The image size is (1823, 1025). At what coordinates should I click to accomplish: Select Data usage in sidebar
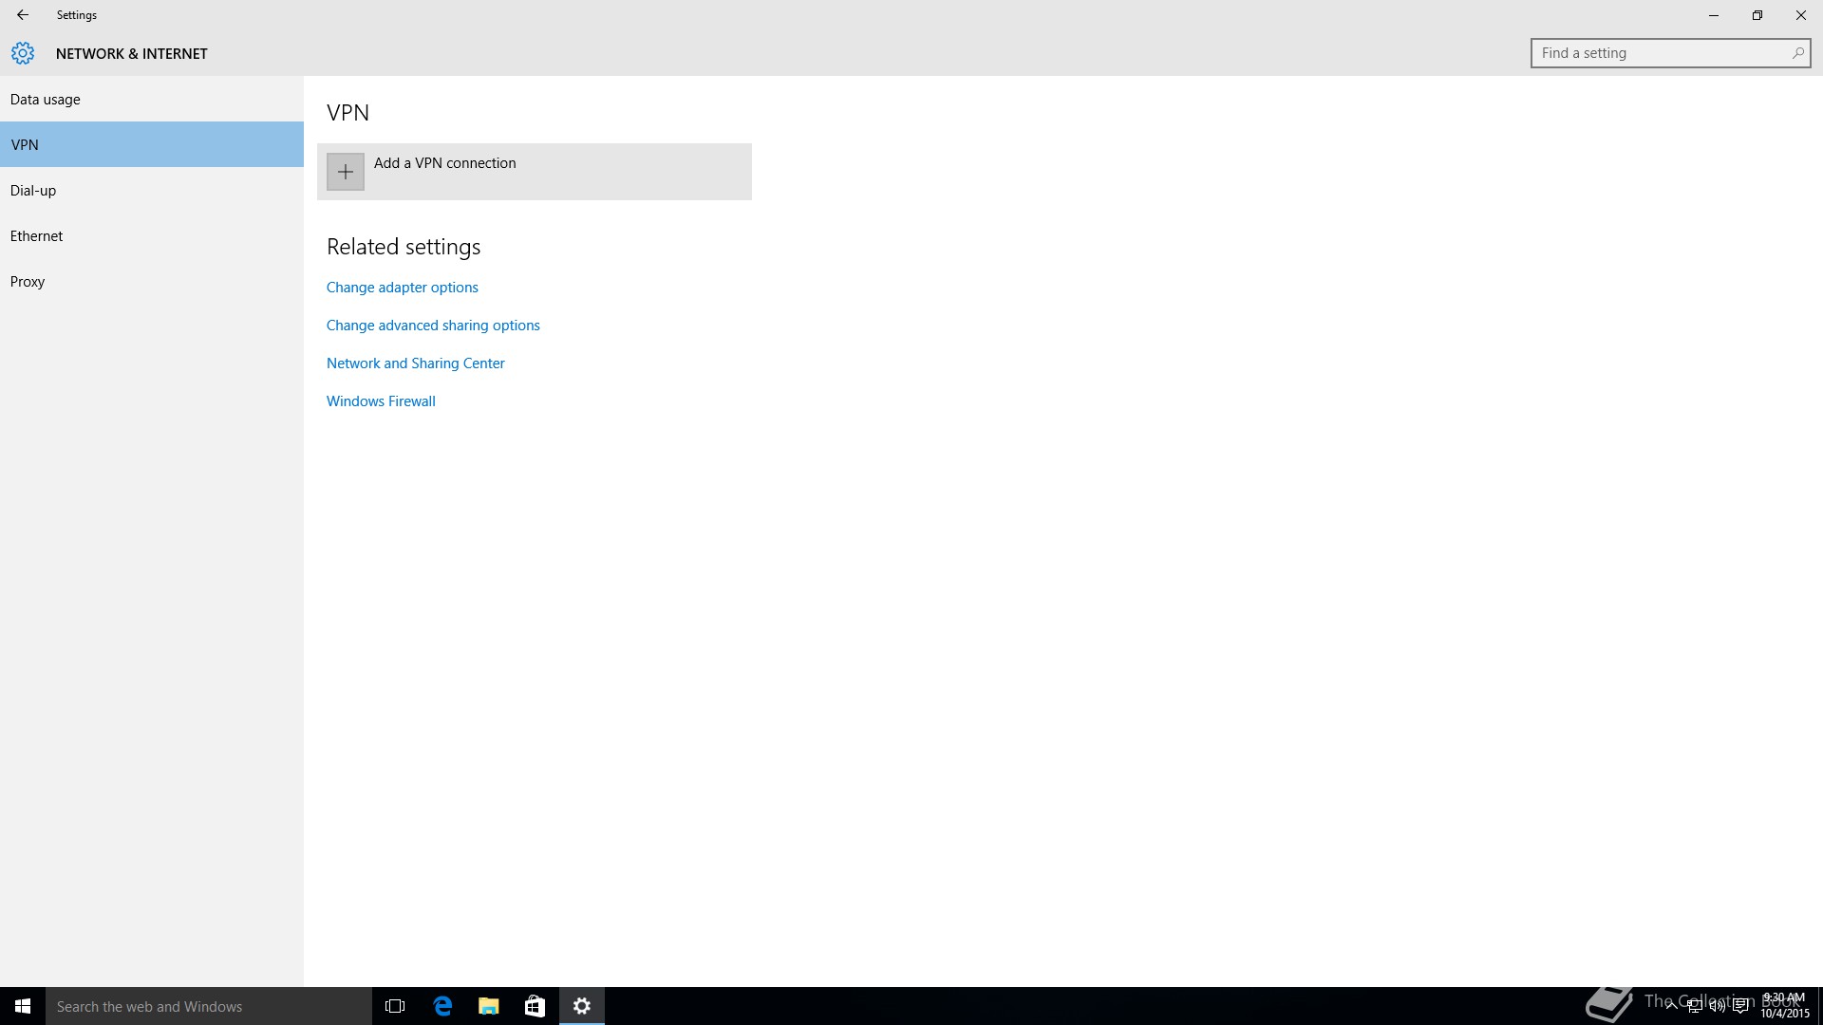[46, 99]
